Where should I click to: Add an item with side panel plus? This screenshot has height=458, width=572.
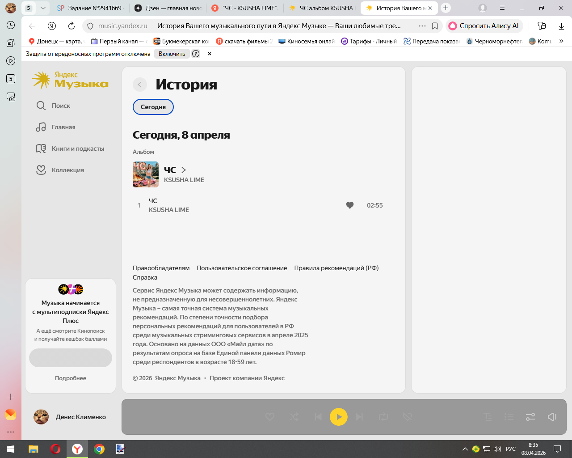[11, 397]
